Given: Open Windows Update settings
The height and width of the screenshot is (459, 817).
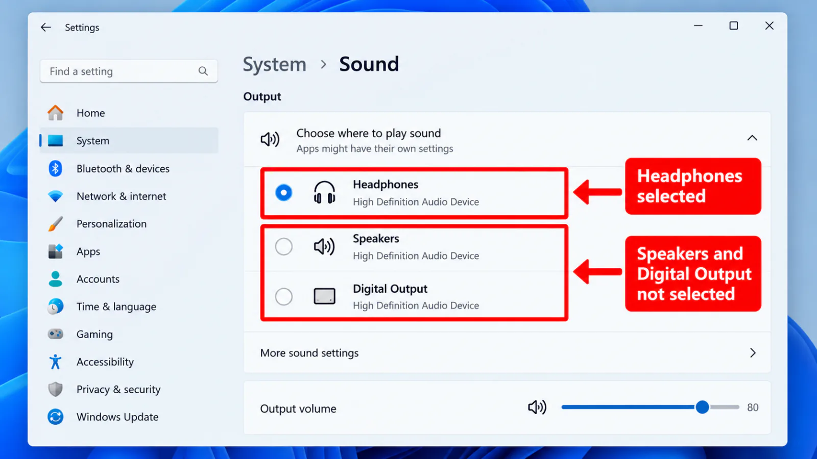Looking at the screenshot, I should point(129,417).
